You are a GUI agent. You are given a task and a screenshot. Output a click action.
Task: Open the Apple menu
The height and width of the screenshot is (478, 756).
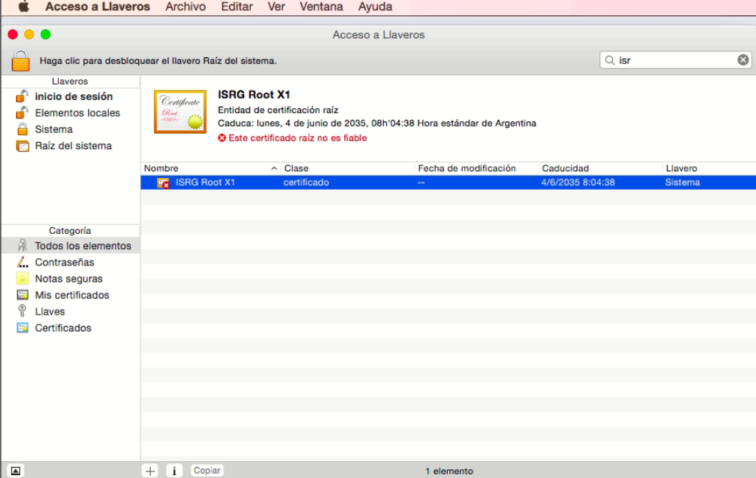(24, 7)
